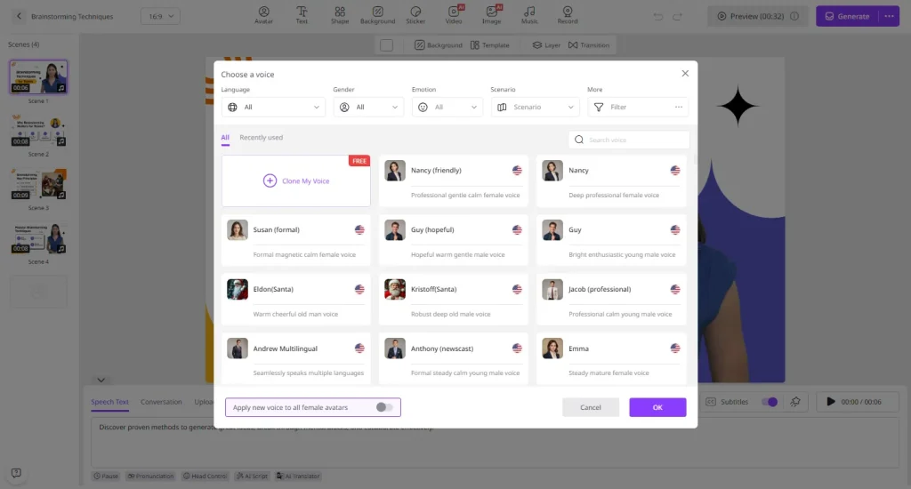Click Clone My Voice card
The image size is (911, 489).
pos(295,180)
